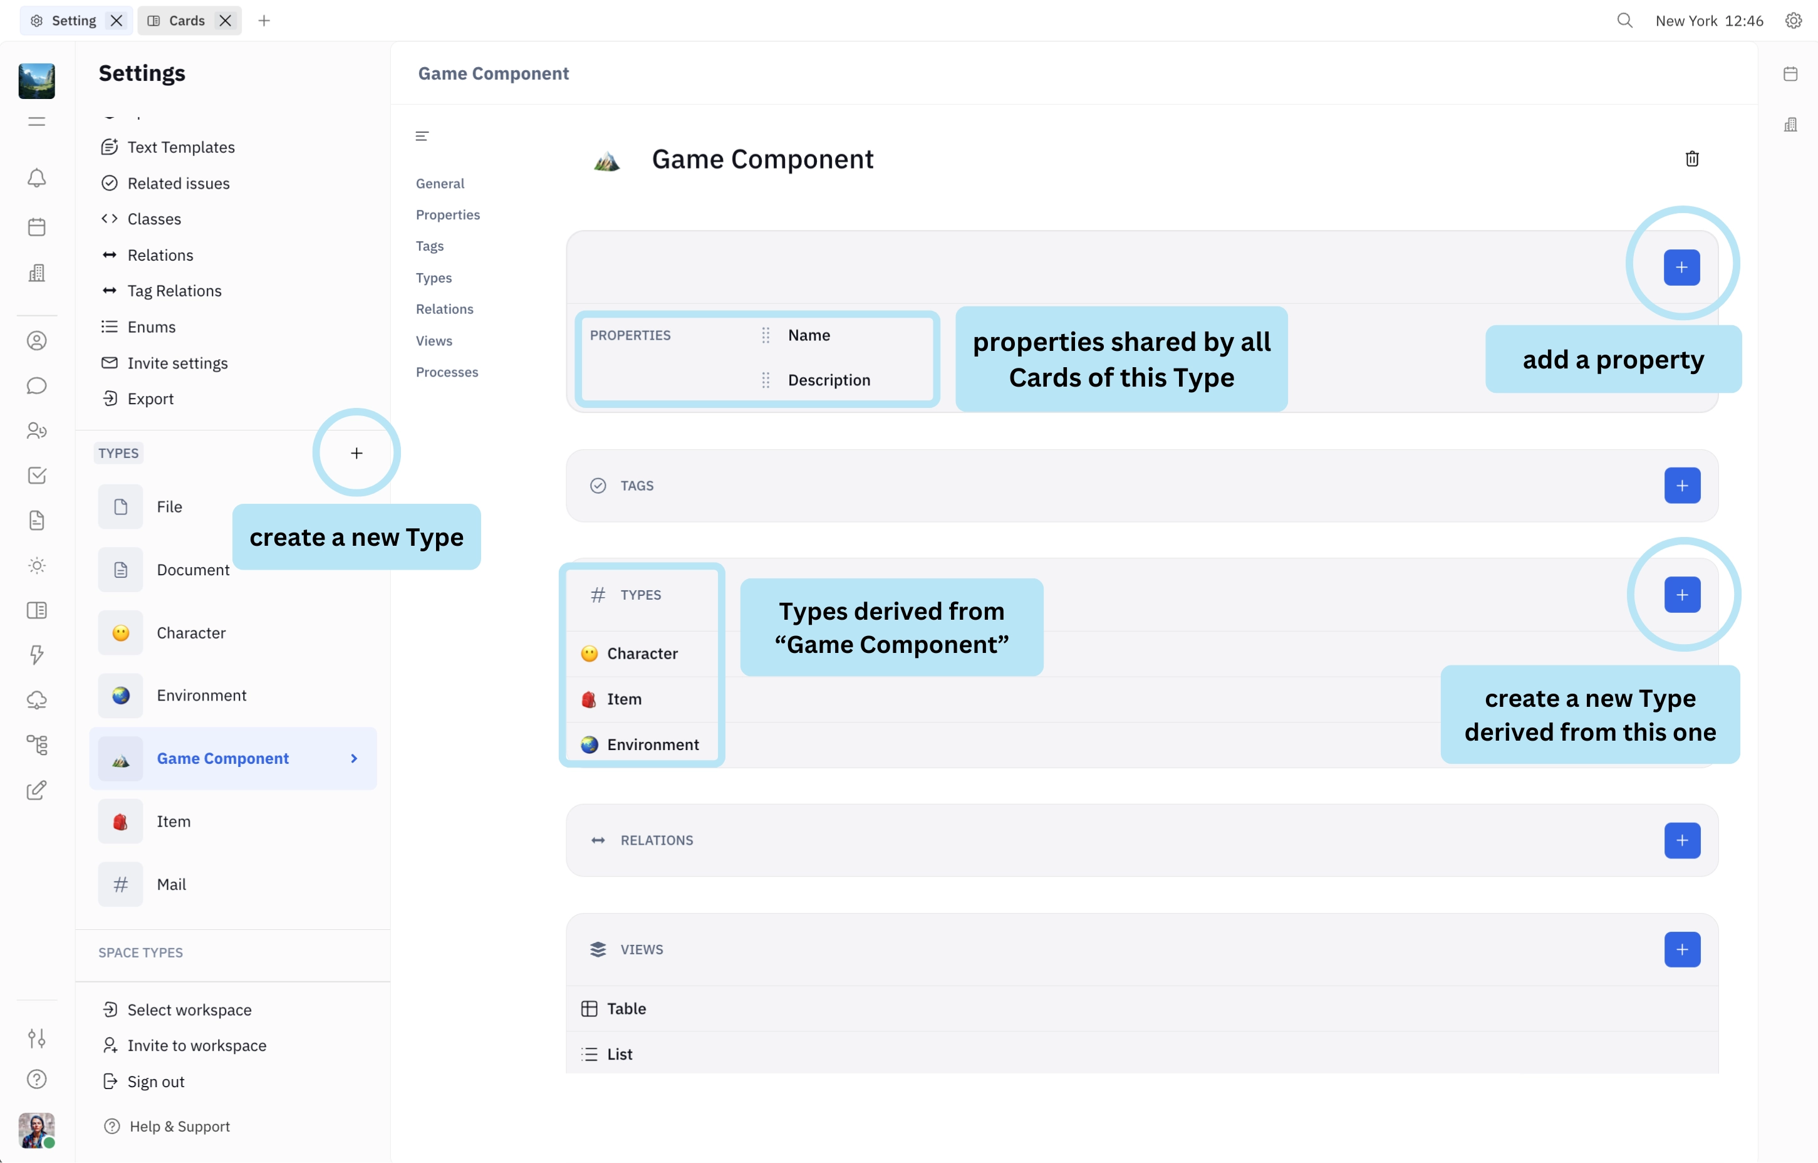Add a property with the blue plus button
The image size is (1818, 1163).
[x=1681, y=268]
